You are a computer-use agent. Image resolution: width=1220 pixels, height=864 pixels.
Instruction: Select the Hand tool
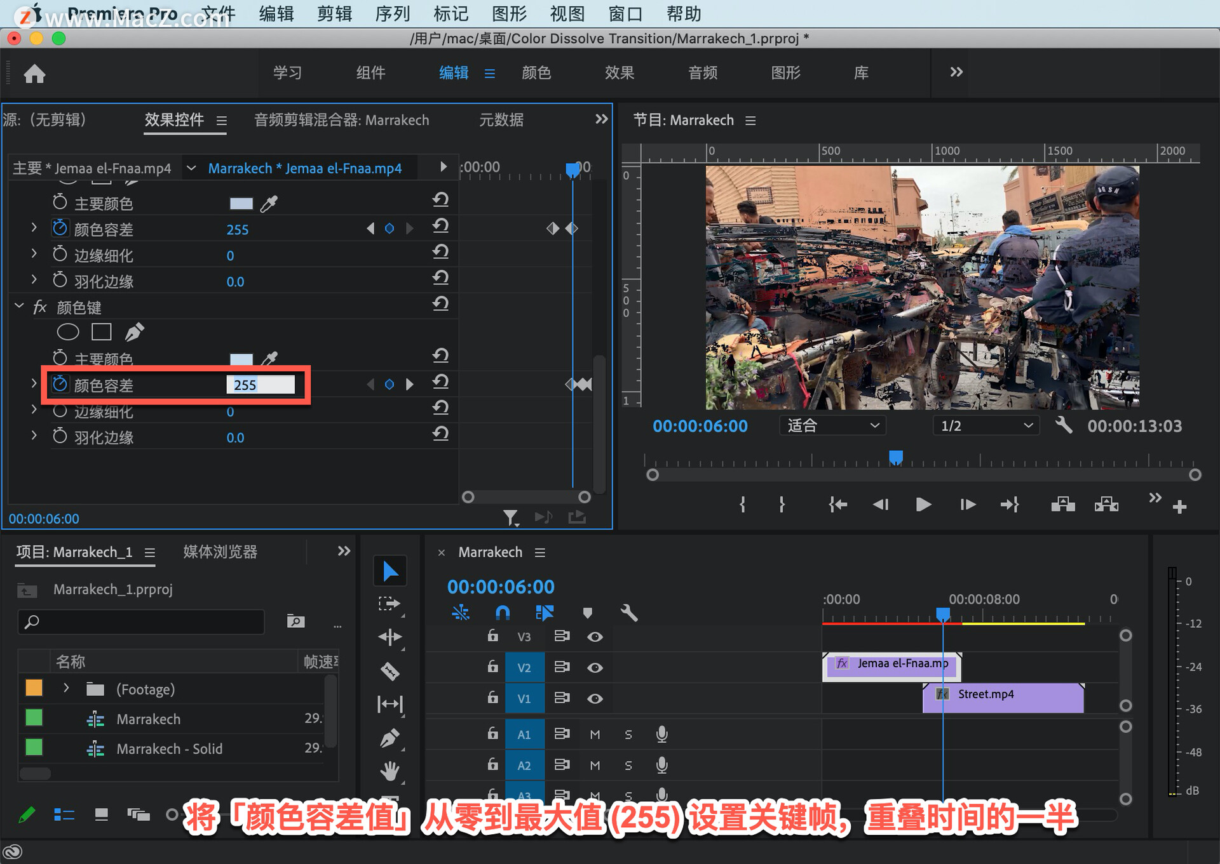pos(390,771)
